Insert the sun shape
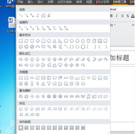This screenshot has height=134, width=135. [x=55, y=47]
